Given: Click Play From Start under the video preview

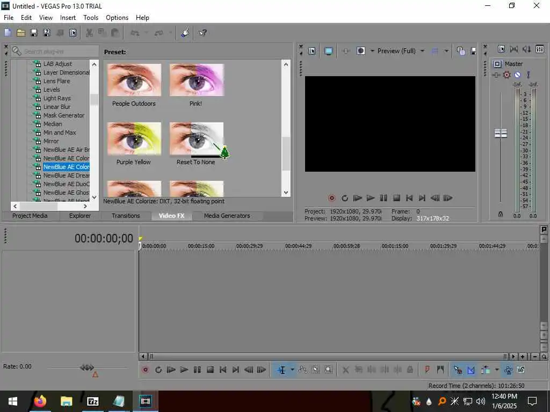Looking at the screenshot, I should (x=357, y=198).
